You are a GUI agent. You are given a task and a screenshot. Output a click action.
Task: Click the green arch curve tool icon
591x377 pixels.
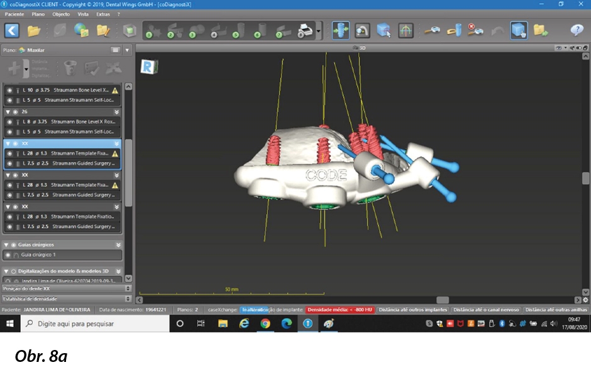point(406,31)
